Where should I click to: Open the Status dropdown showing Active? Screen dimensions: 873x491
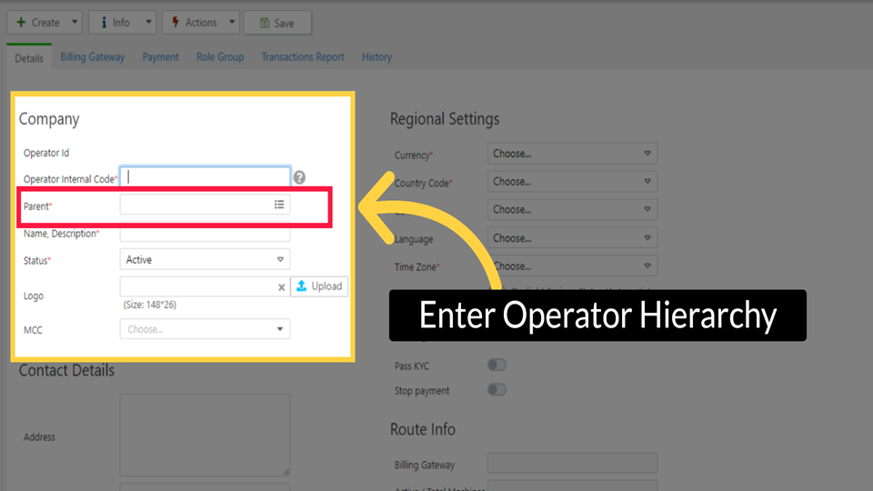pos(205,260)
